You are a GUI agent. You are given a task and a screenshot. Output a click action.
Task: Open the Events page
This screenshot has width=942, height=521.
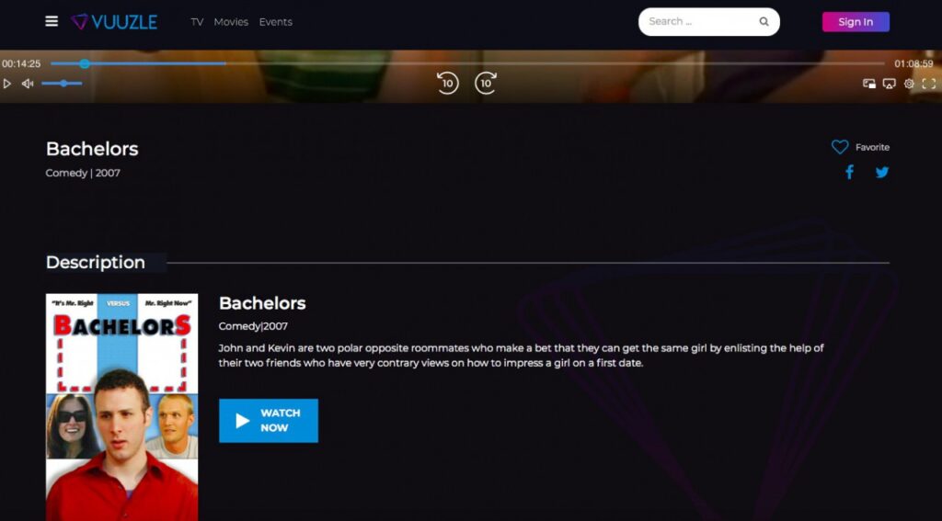275,22
